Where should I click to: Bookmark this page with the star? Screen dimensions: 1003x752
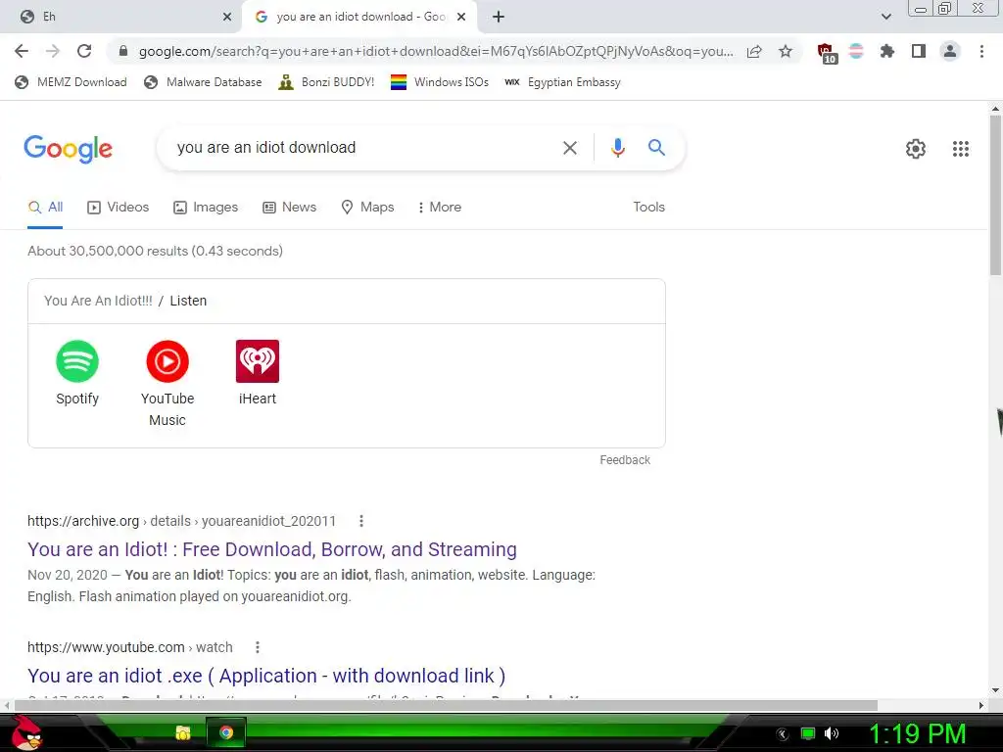786,51
